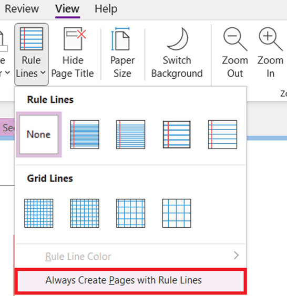
Task: Toggle Always Create Pages with Rule Lines
Action: point(131,280)
